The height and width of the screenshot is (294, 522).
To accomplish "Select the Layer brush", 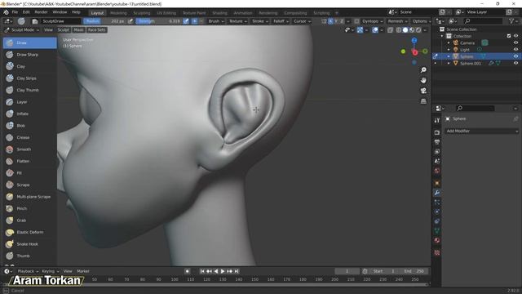I will [29, 102].
